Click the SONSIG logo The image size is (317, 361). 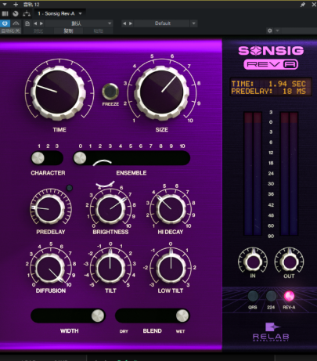pos(271,51)
